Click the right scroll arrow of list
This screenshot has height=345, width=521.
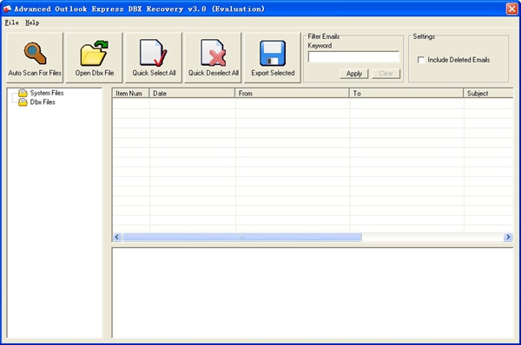(508, 237)
